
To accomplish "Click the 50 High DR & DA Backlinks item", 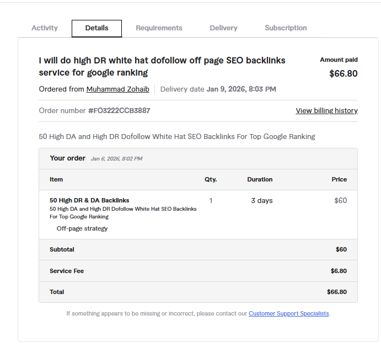I will tap(89, 200).
